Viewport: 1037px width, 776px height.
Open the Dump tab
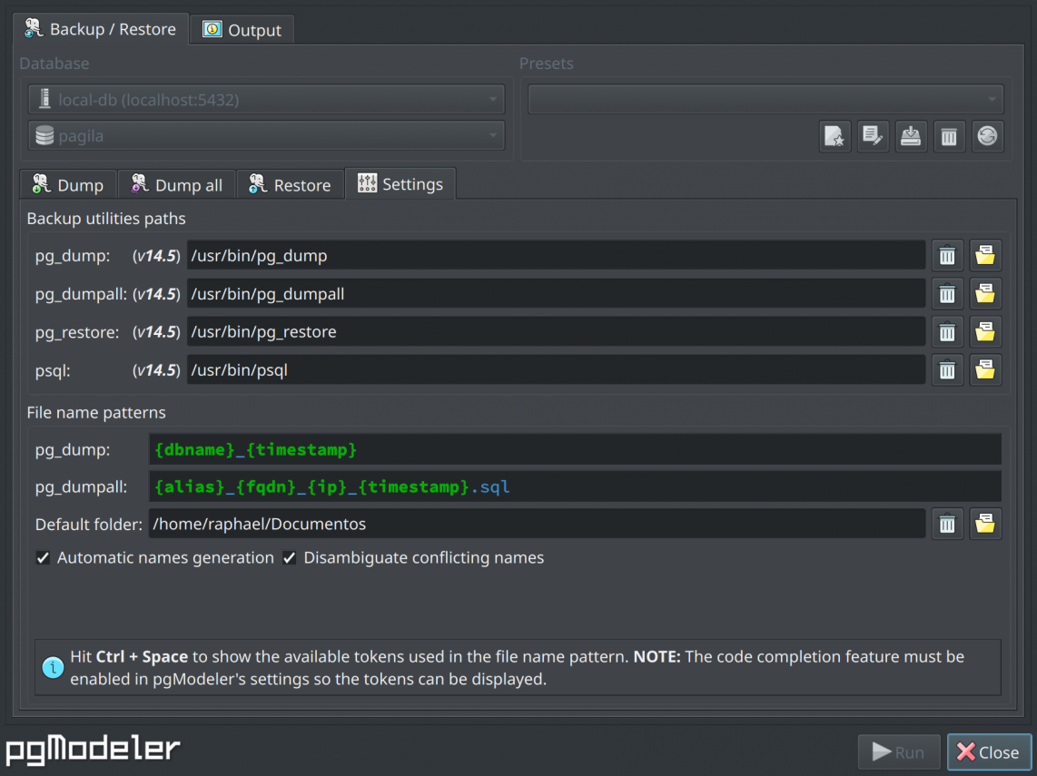click(x=68, y=184)
